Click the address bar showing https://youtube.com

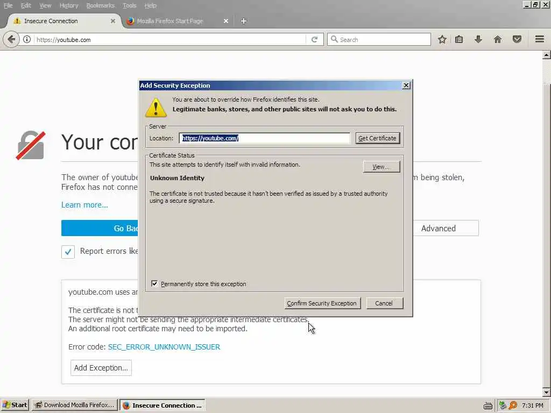click(171, 40)
